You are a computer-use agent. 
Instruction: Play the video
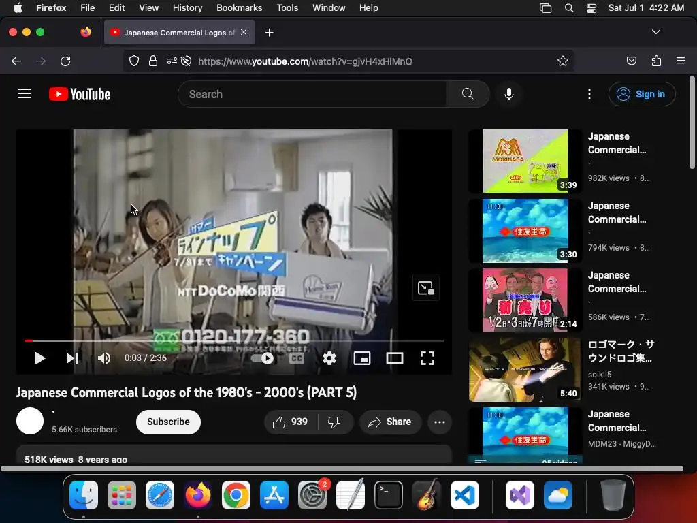click(40, 358)
